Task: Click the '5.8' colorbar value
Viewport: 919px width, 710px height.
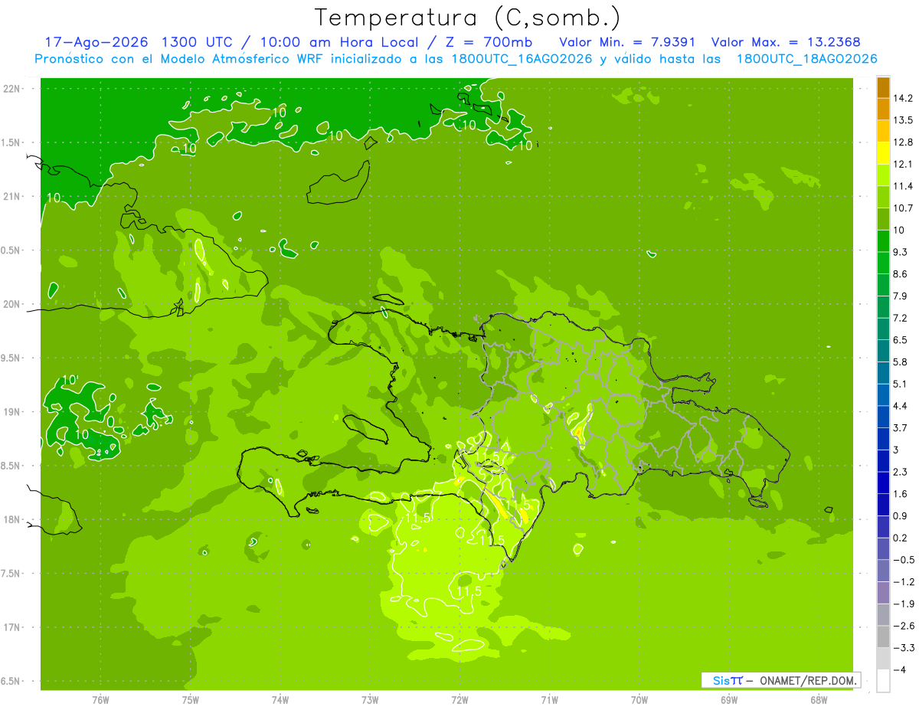Action: pos(901,362)
